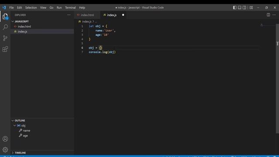279x157 pixels.
Task: Click index.js in the breadcrumb
Action: [x=87, y=21]
